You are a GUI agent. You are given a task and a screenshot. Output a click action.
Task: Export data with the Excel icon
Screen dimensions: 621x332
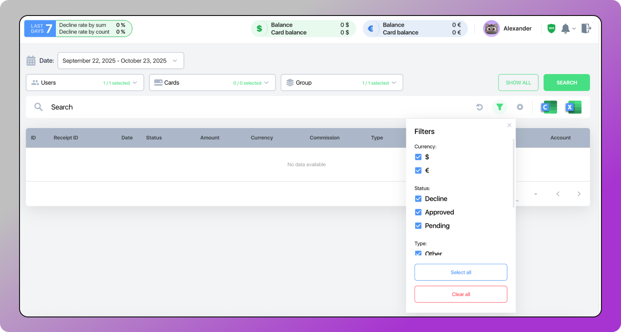573,107
